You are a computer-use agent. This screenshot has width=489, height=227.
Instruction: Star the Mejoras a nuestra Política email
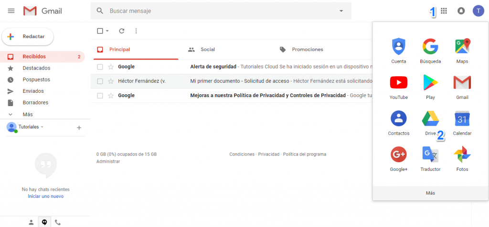[x=111, y=96]
